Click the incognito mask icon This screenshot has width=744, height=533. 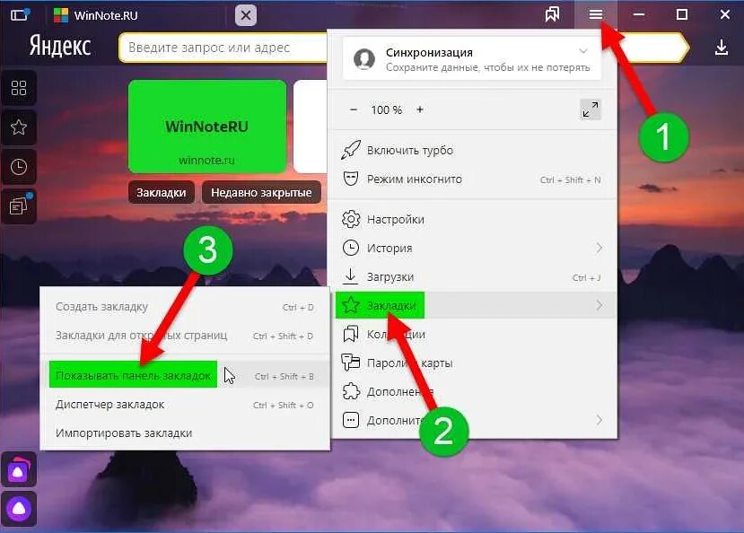pos(351,179)
